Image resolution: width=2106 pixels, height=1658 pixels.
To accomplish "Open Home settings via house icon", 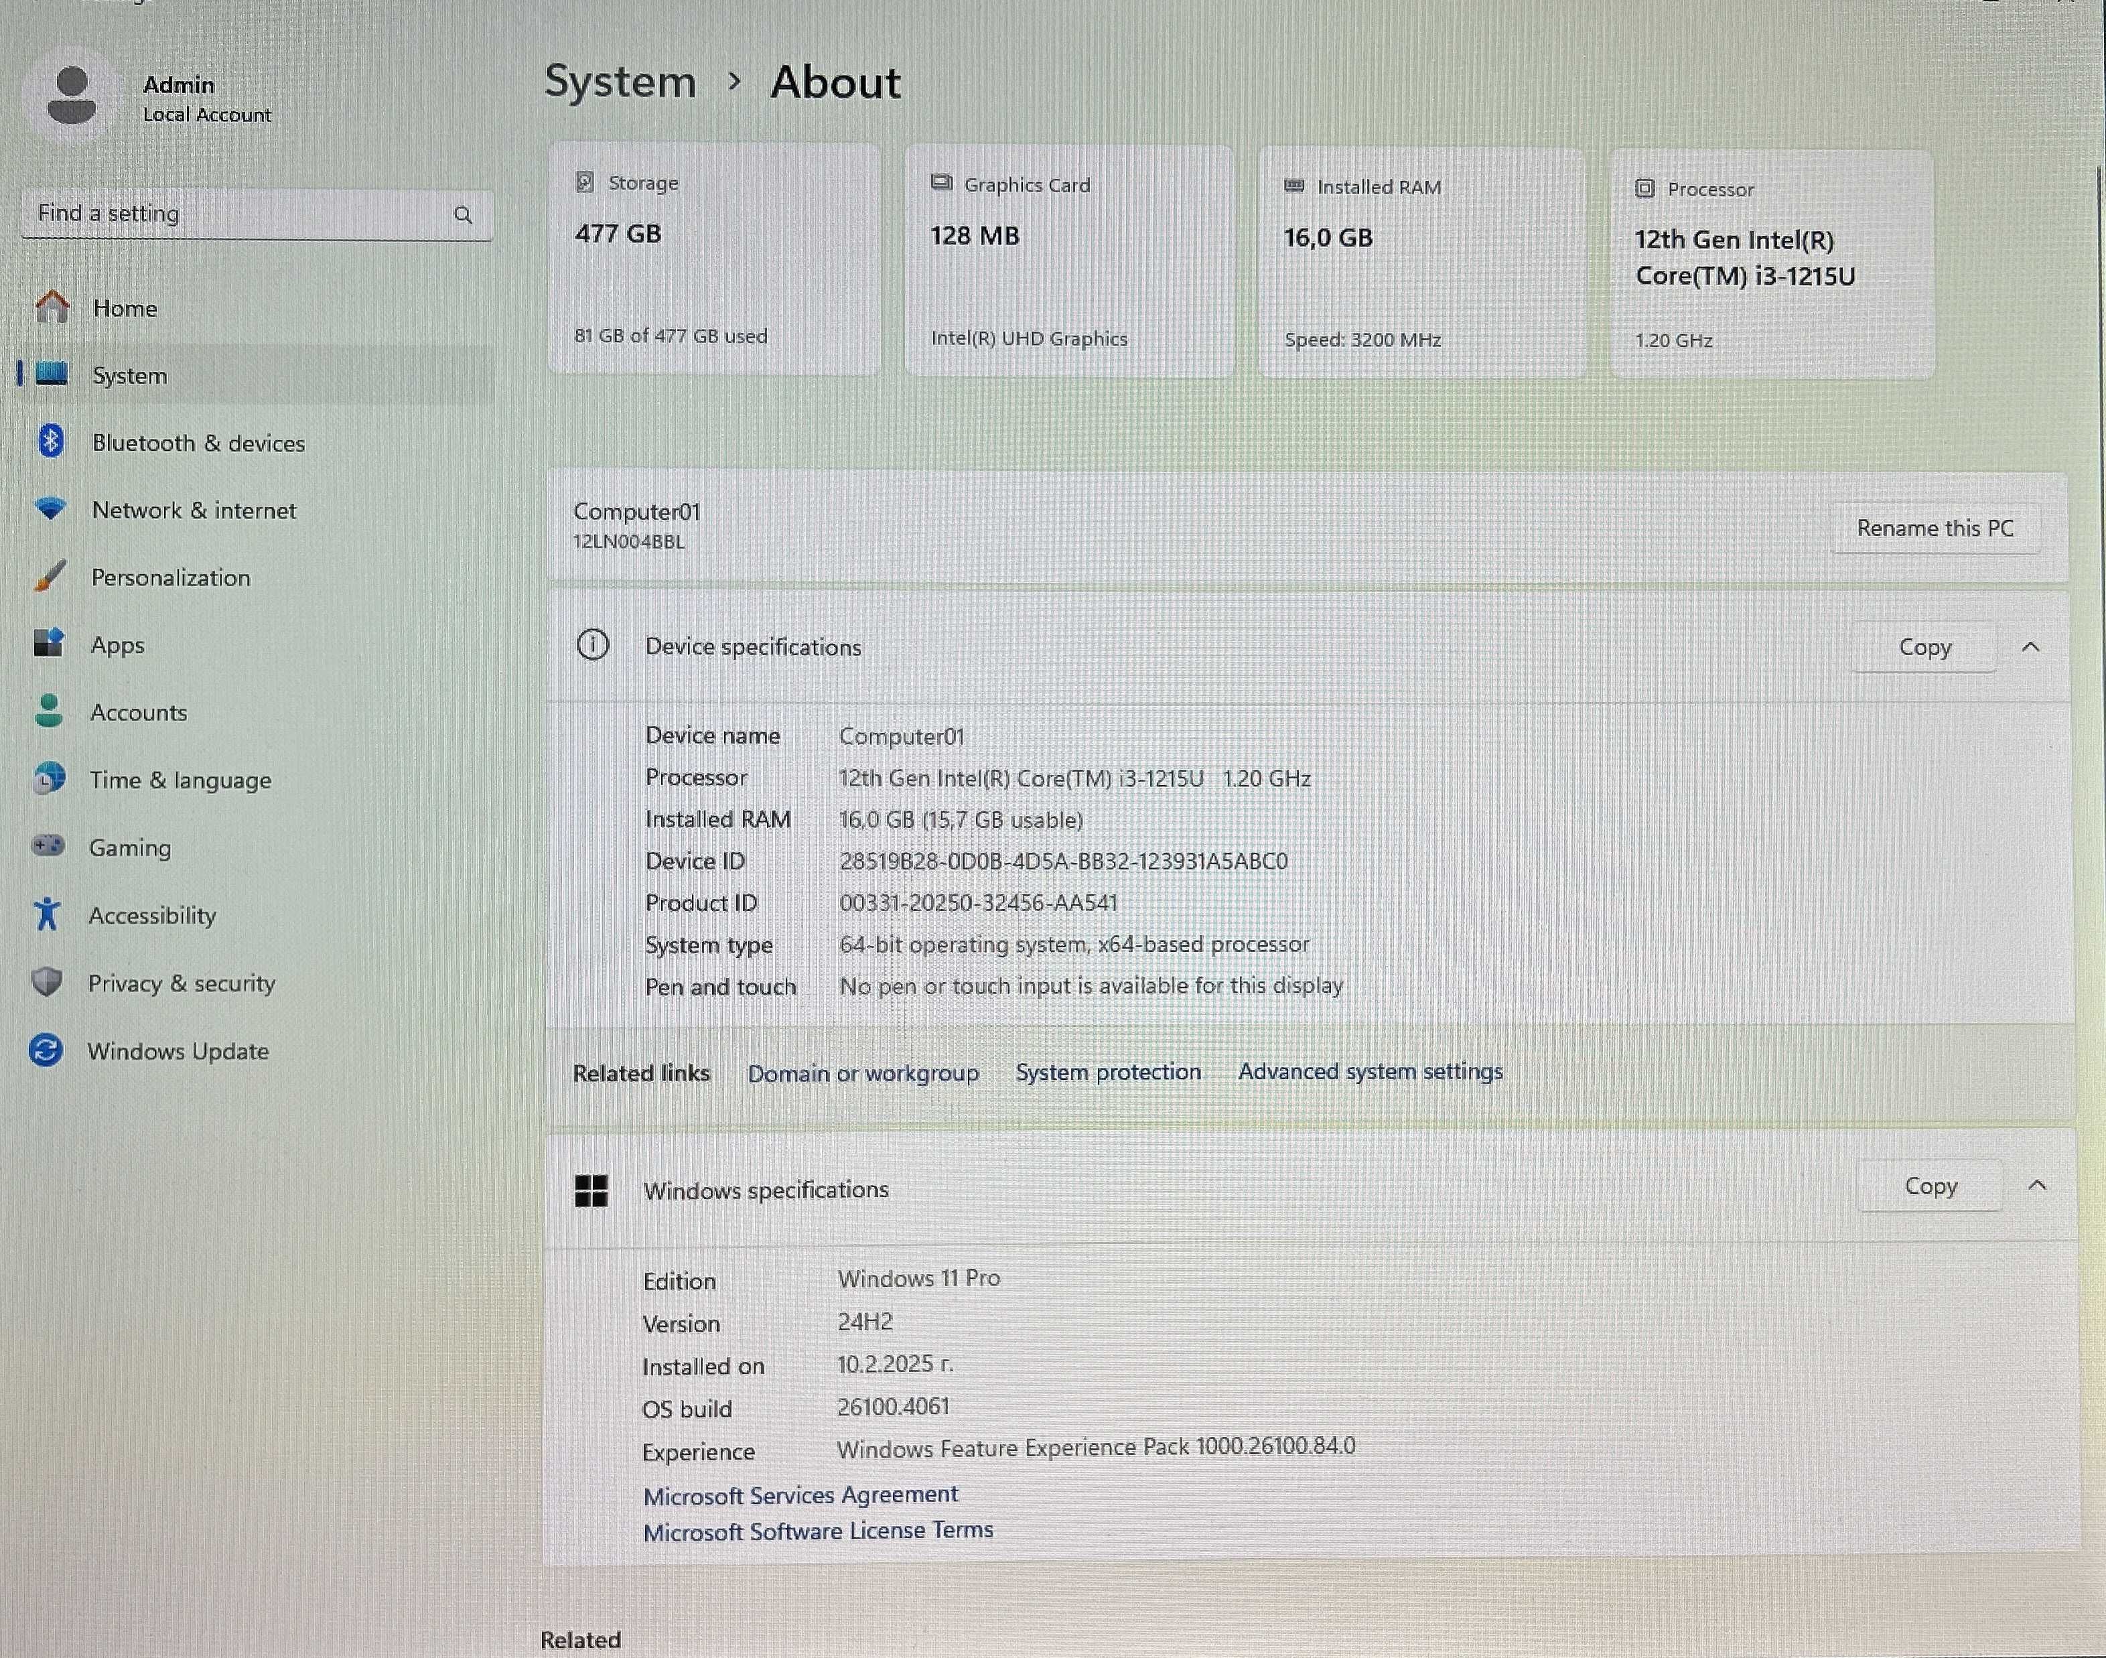I will click(52, 307).
